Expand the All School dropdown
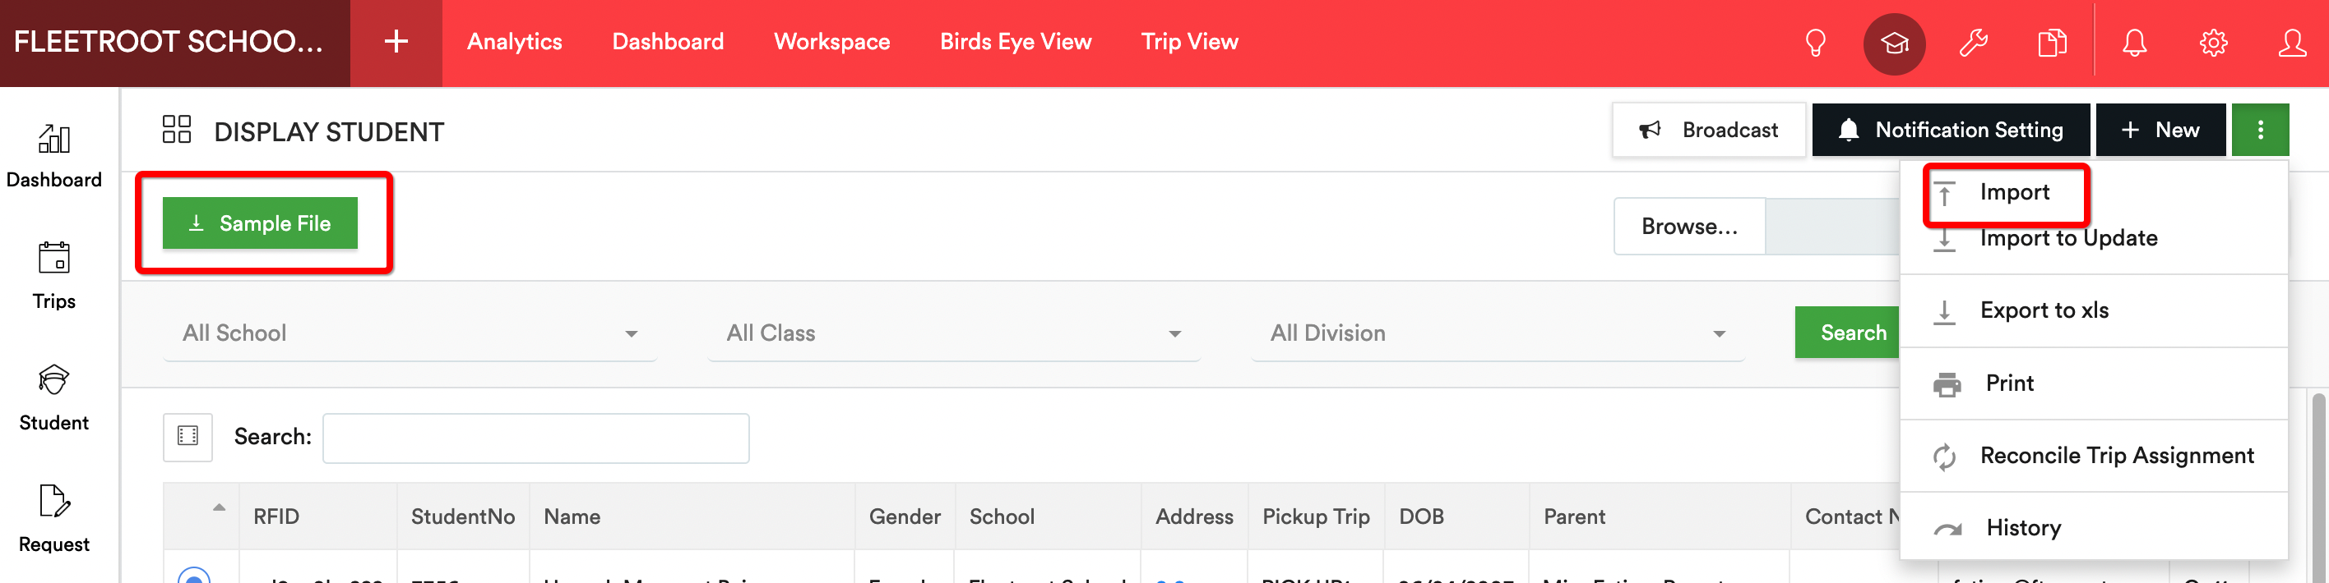This screenshot has height=583, width=2329. [x=410, y=333]
